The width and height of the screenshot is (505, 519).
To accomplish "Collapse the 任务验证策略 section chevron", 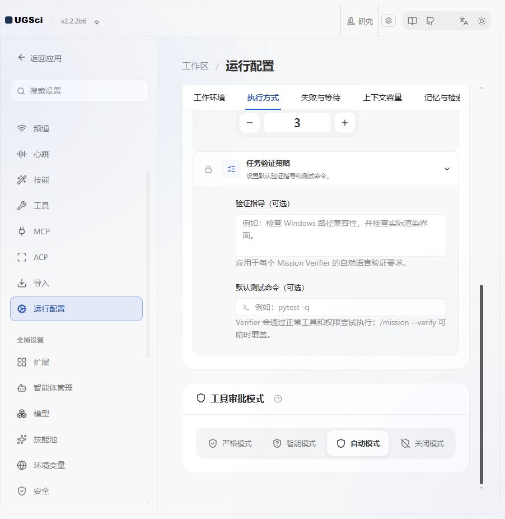I will pos(447,169).
